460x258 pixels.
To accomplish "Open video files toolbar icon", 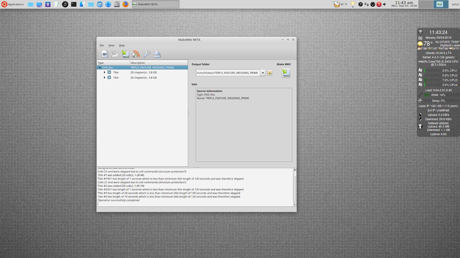I will point(105,54).
